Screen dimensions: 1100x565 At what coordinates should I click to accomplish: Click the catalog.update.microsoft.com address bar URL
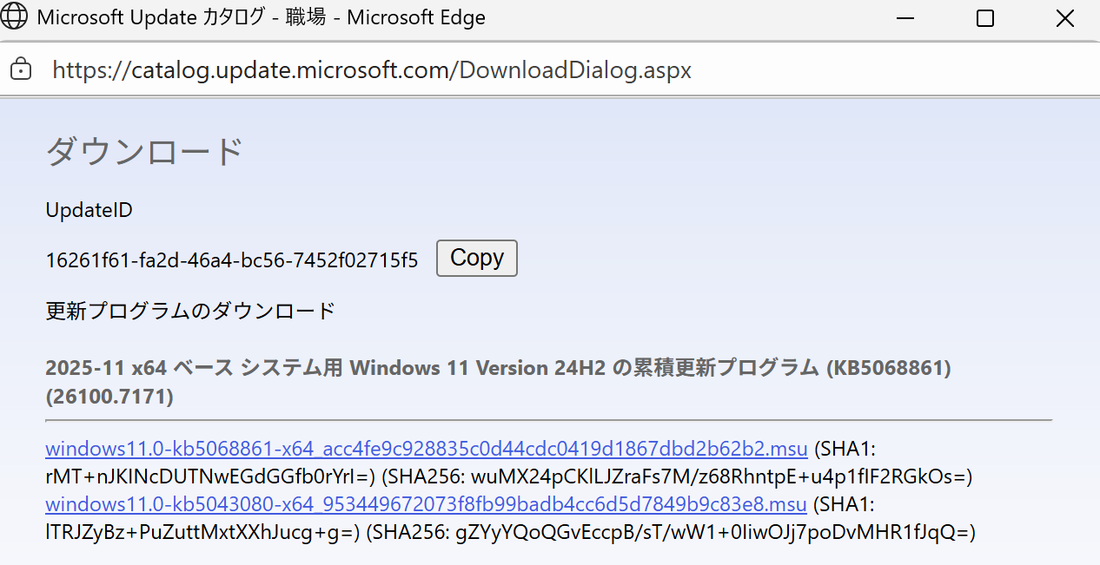[x=372, y=69]
